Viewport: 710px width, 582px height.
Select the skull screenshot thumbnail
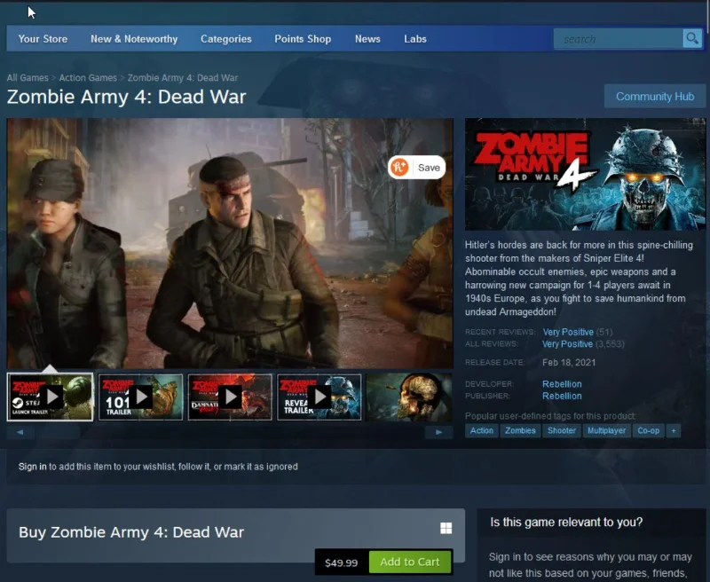tap(409, 397)
